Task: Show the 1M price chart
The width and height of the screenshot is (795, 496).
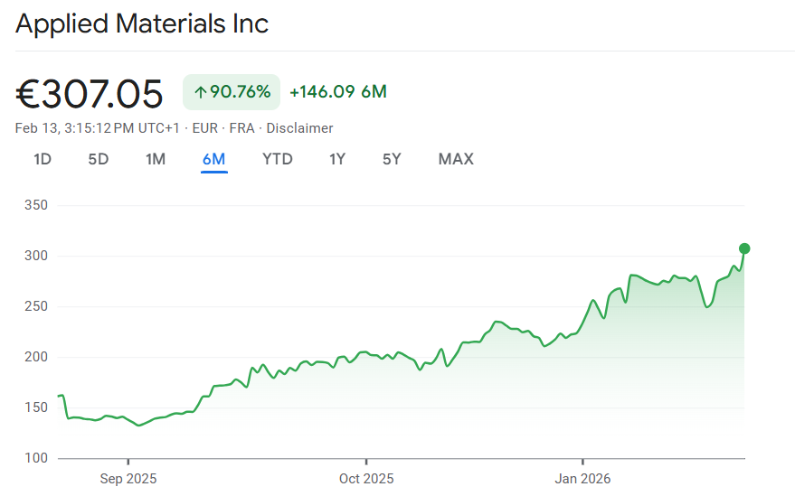Action: tap(156, 160)
